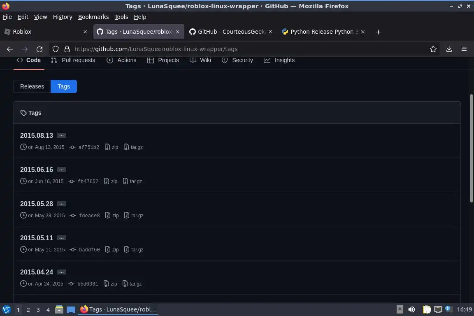This screenshot has width=474, height=316.
Task: Expand the ellipsis for tag 2015.06.16
Action: [x=62, y=170]
